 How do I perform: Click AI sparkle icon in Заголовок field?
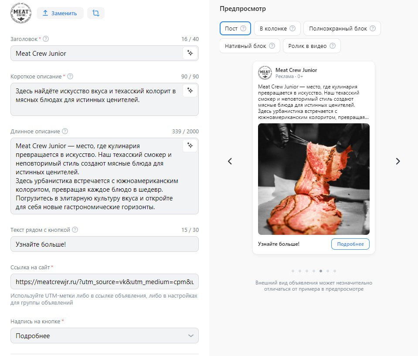pos(190,53)
